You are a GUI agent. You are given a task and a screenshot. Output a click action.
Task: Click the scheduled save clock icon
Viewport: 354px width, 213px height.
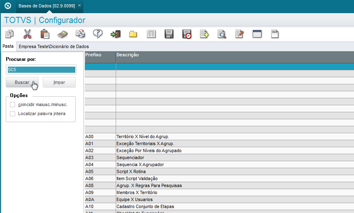pos(187,34)
